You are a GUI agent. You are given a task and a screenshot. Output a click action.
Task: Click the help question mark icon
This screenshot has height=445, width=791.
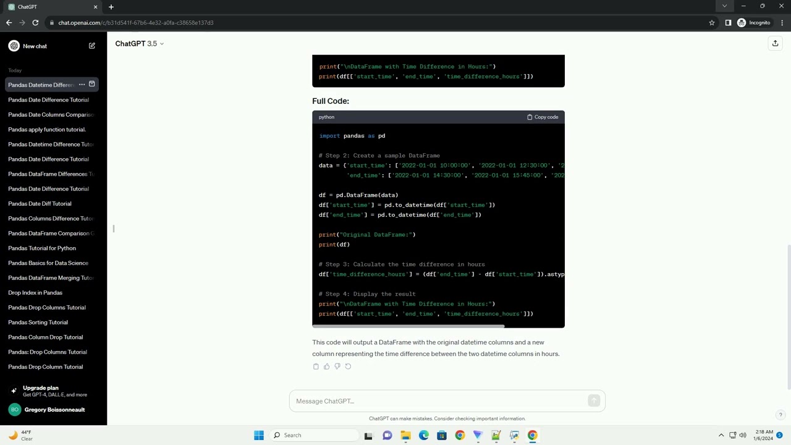pyautogui.click(x=780, y=415)
